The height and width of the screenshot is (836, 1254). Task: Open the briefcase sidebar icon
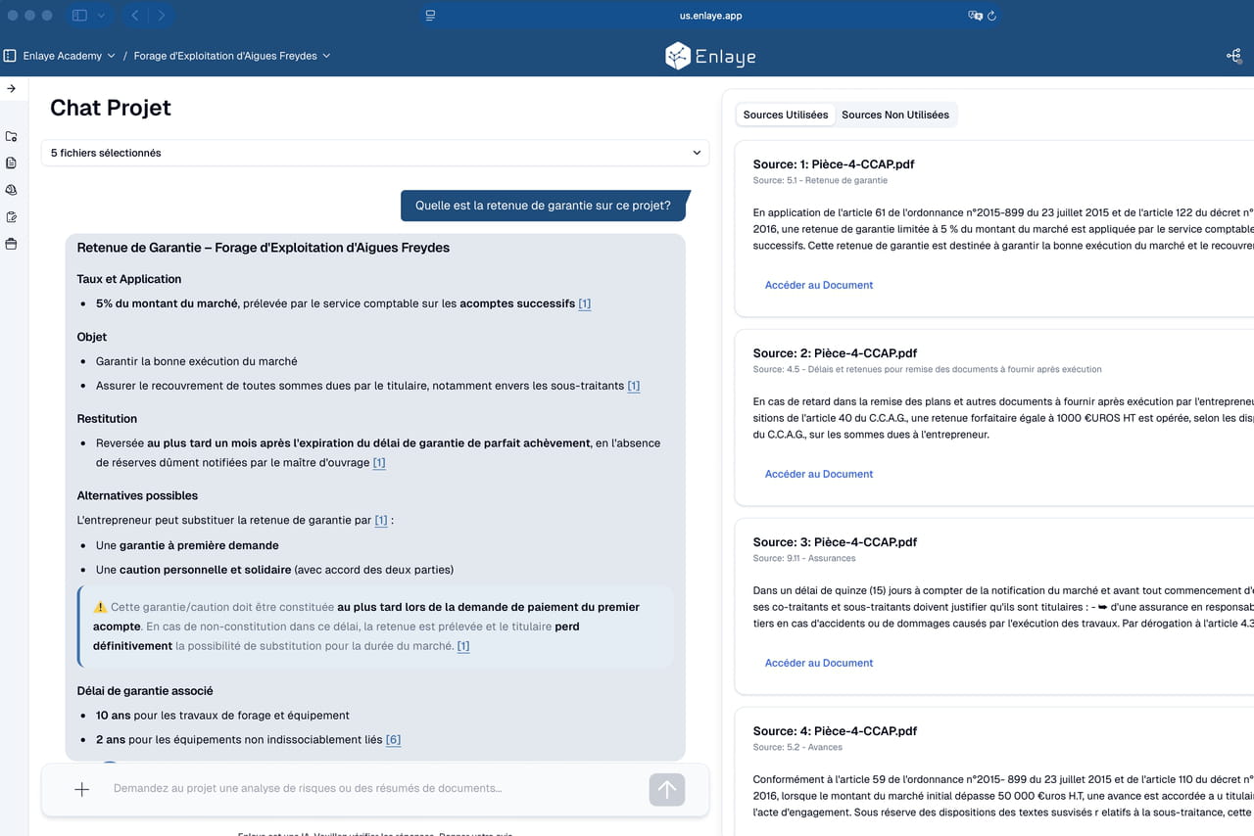(x=11, y=244)
